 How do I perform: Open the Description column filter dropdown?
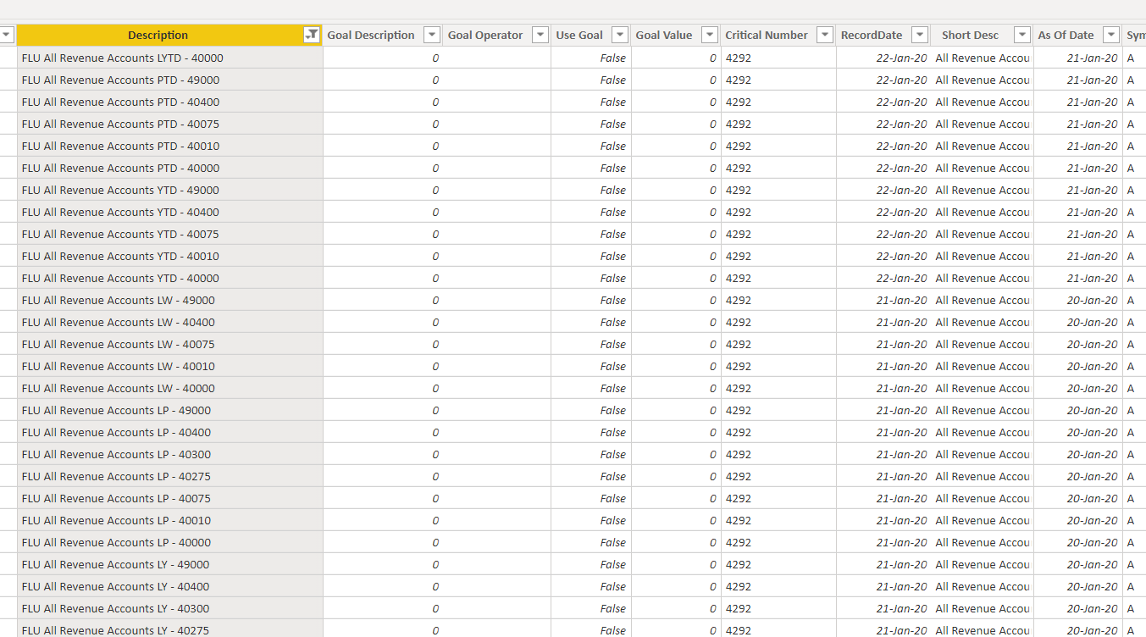[312, 35]
